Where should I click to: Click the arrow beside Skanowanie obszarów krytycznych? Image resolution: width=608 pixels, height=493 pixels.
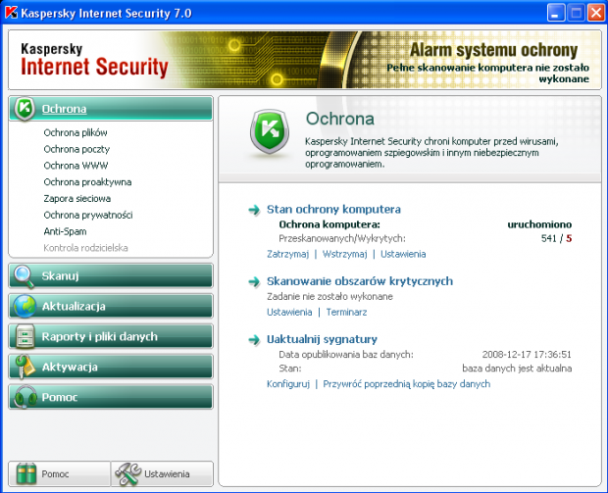pyautogui.click(x=254, y=281)
